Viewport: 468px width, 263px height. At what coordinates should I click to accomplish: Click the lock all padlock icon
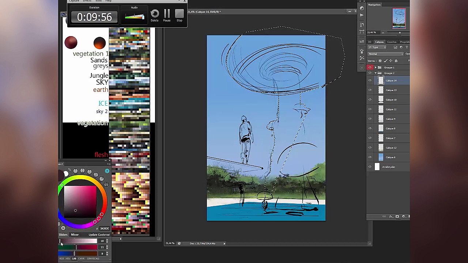pyautogui.click(x=396, y=61)
